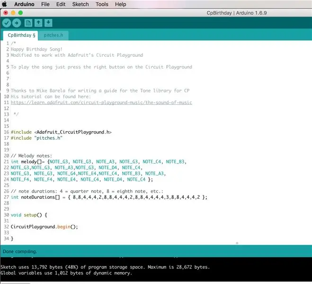Open the Sketch menu

tap(80, 4)
